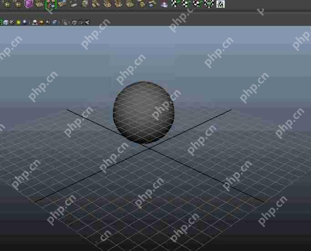
Task: Toggle depth of field icon
Action: click(x=55, y=22)
